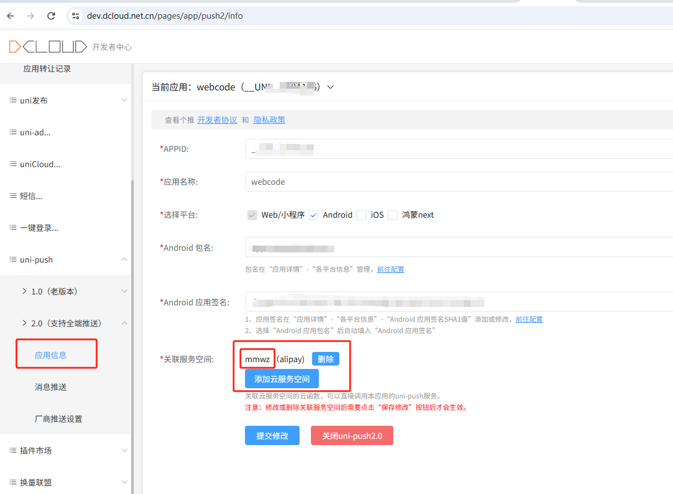Screen dimensions: 673x494
Task: Enable the 鸿蒙next platform checkbox
Action: click(x=392, y=215)
